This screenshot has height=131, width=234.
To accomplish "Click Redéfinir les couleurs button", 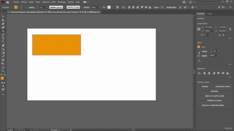I will [215, 100].
